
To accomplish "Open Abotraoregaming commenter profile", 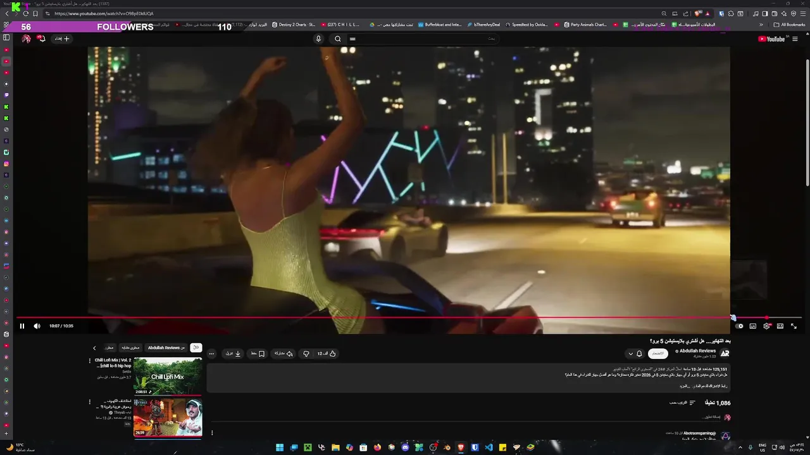I will (699, 433).
